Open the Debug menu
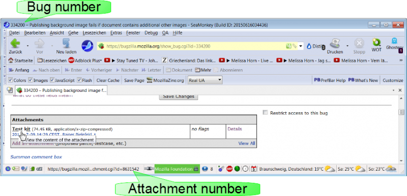This screenshot has width=407, height=196. click(151, 33)
